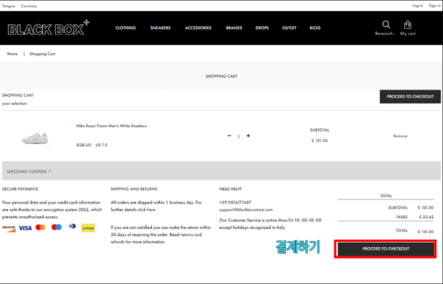This screenshot has height=284, width=443.
Task: Click the Need Help? heading
Action: click(x=230, y=189)
